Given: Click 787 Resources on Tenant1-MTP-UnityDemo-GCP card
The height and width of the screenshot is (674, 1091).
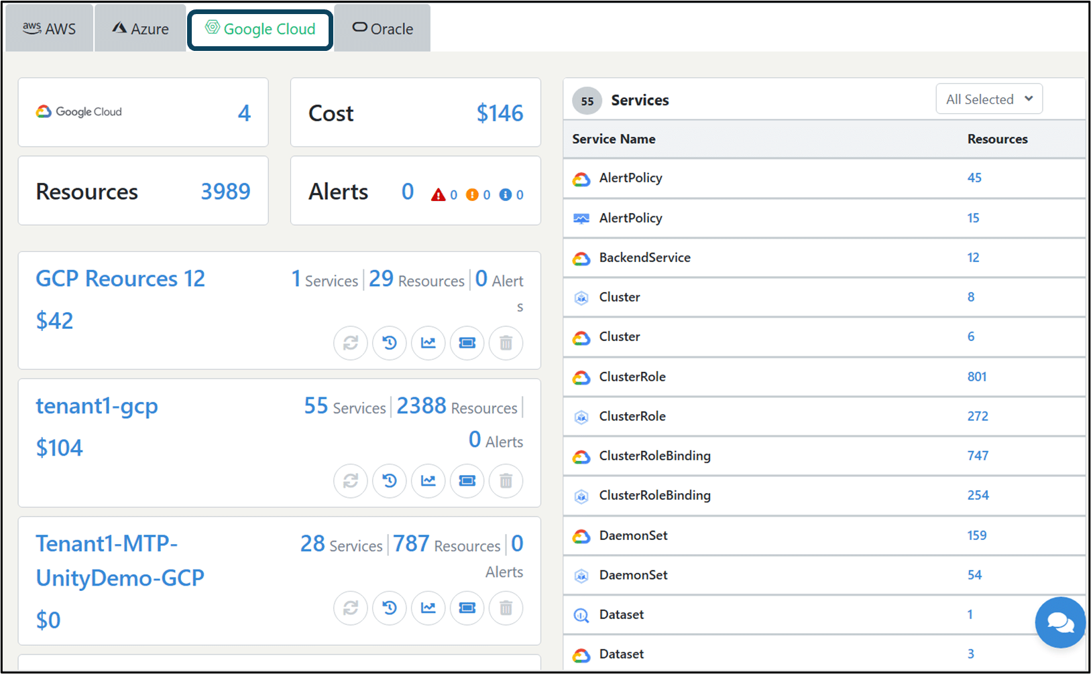Looking at the screenshot, I should (x=447, y=544).
